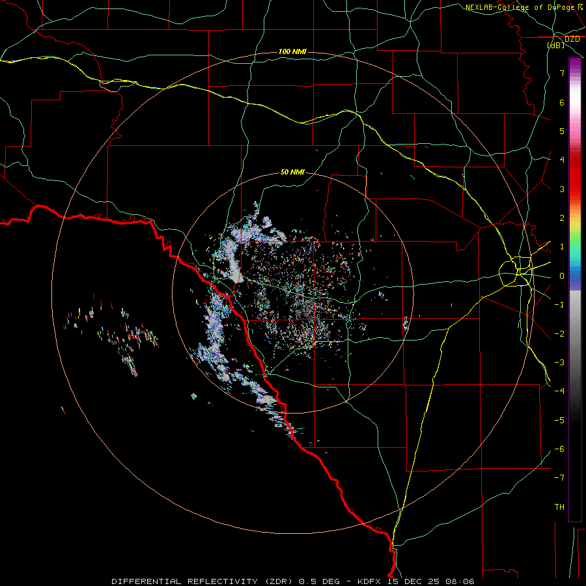This screenshot has width=586, height=586.
Task: Click the DZD legend title
Action: [572, 39]
